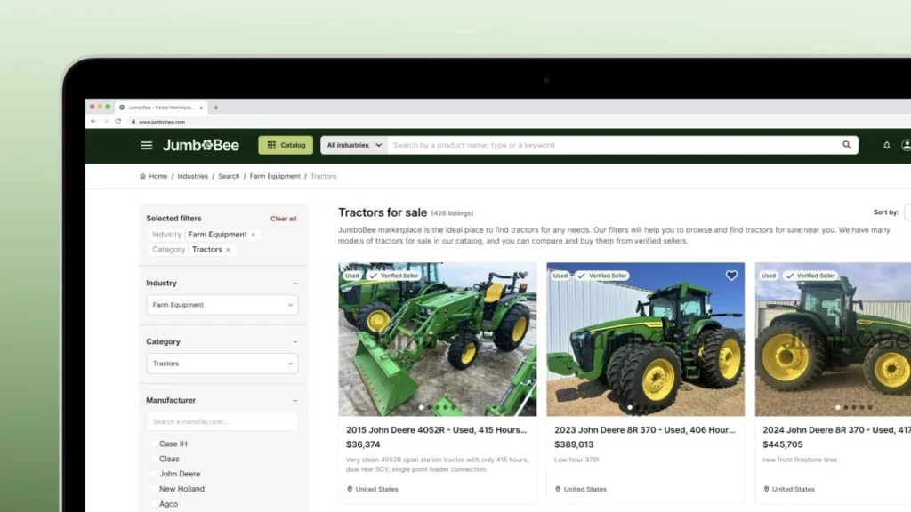Check the Case IH manufacturer checkbox

point(153,444)
